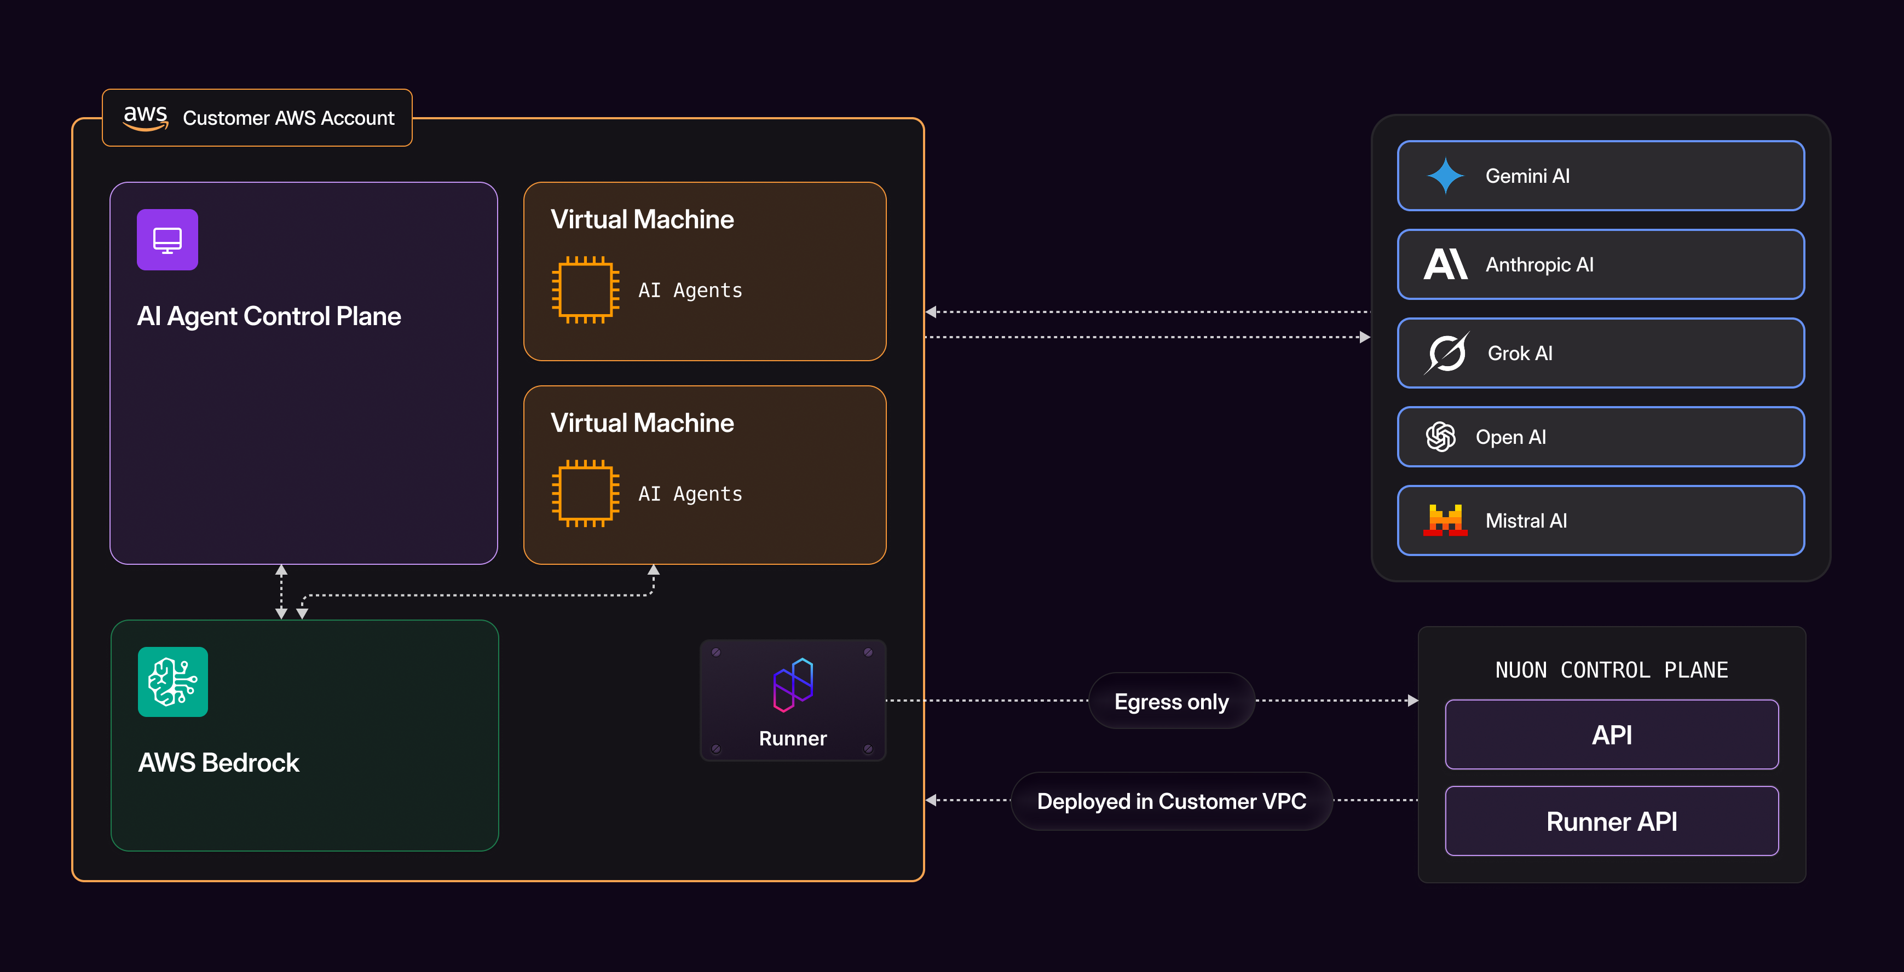The height and width of the screenshot is (972, 1904).
Task: Click the Grok AI icon
Action: 1447,352
